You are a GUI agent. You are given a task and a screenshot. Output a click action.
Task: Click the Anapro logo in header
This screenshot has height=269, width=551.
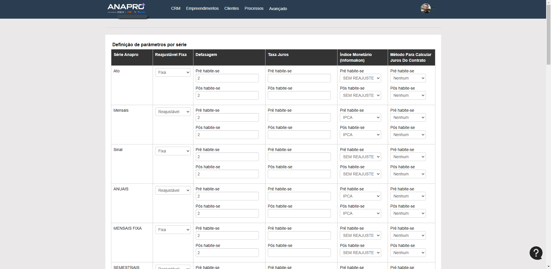pyautogui.click(x=126, y=8)
